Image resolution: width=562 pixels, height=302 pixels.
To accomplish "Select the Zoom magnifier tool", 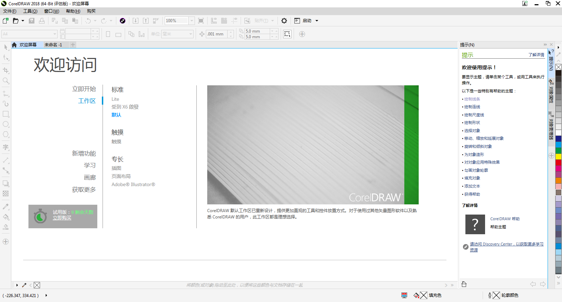I will 6,81.
